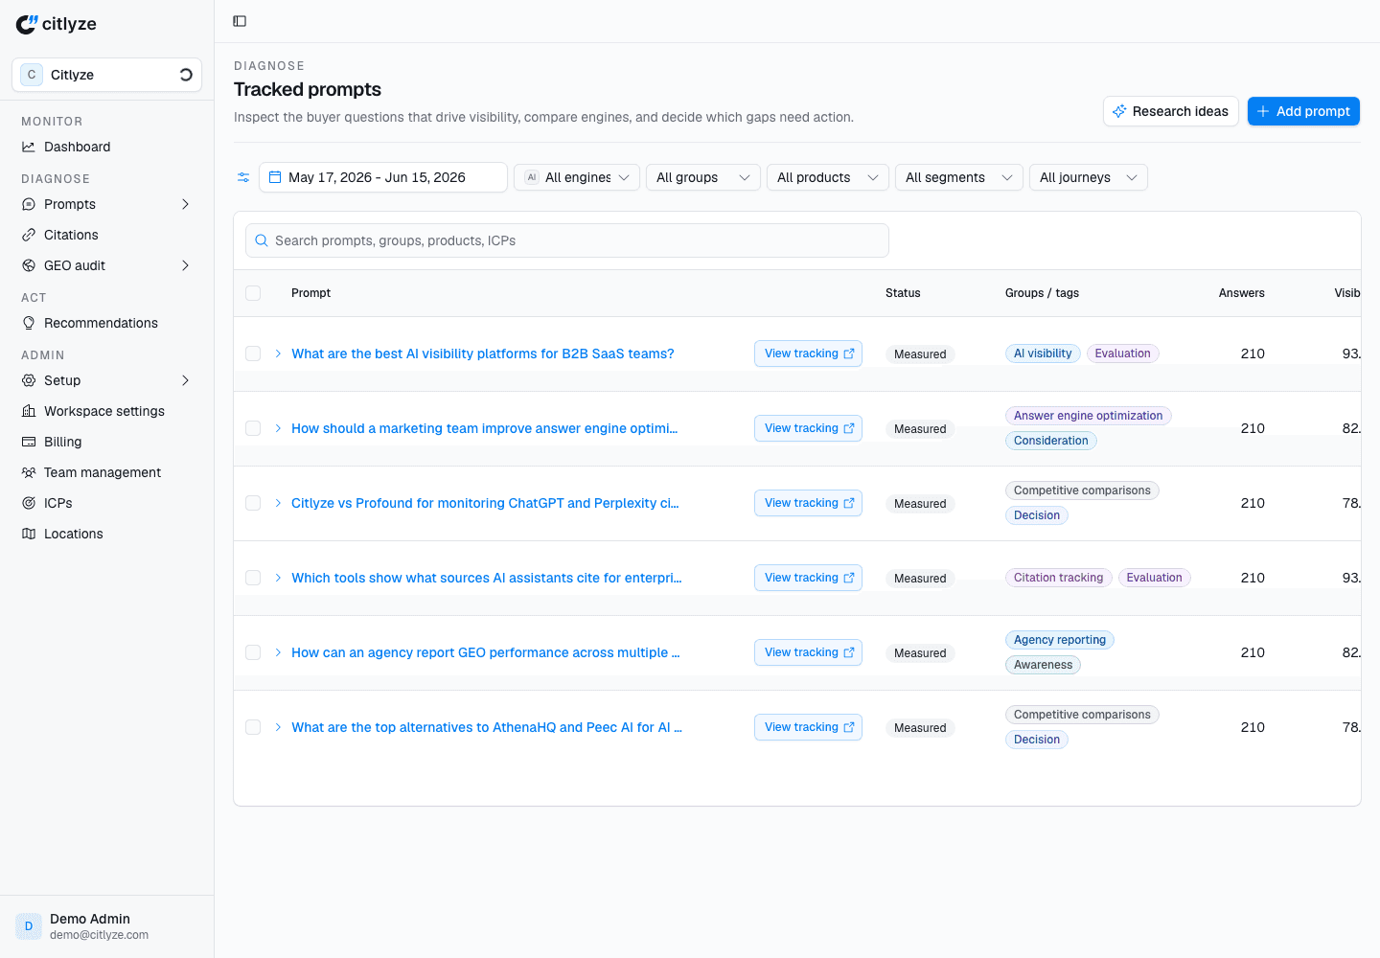Image resolution: width=1380 pixels, height=958 pixels.
Task: Open Workspace settings
Action: click(x=106, y=411)
